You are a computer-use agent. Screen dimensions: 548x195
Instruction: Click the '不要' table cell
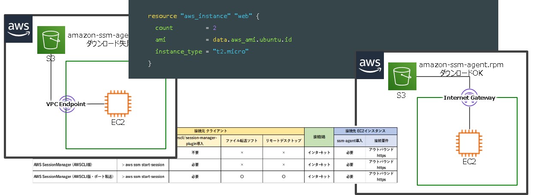pos(195,152)
